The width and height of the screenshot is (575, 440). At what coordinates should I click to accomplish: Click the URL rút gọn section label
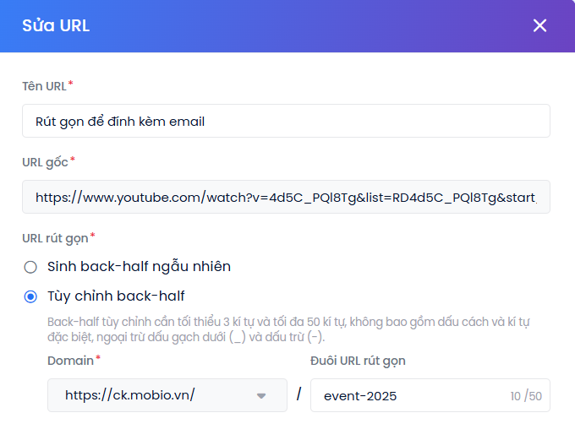(x=56, y=237)
